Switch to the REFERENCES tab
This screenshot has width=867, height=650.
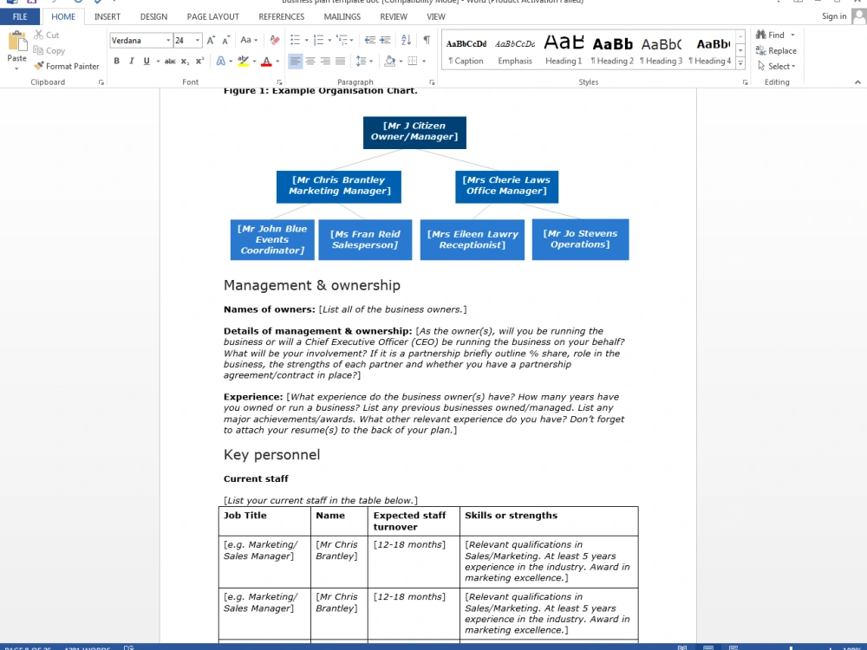tap(282, 16)
